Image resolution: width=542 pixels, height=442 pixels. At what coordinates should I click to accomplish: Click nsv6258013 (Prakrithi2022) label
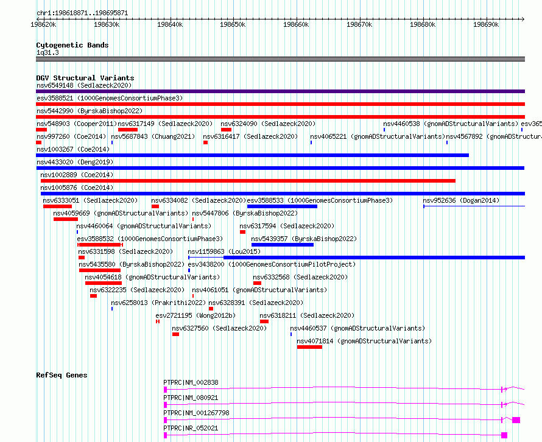point(158,303)
